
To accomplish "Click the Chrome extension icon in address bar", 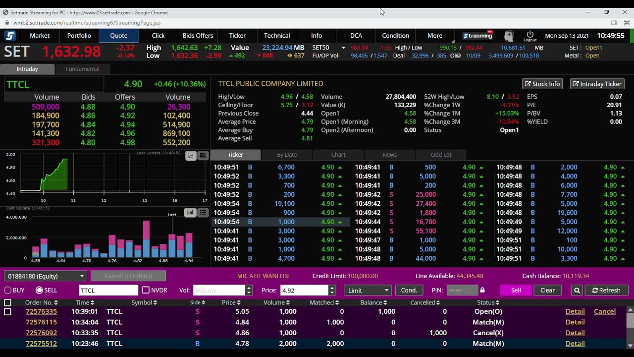I will [627, 23].
